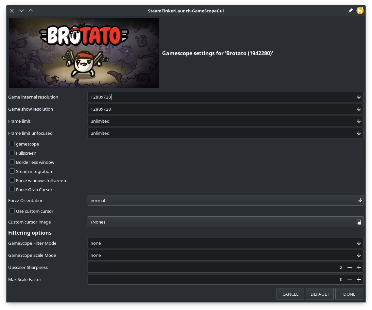Click GameScope Scale Mode text field

tap(221, 255)
